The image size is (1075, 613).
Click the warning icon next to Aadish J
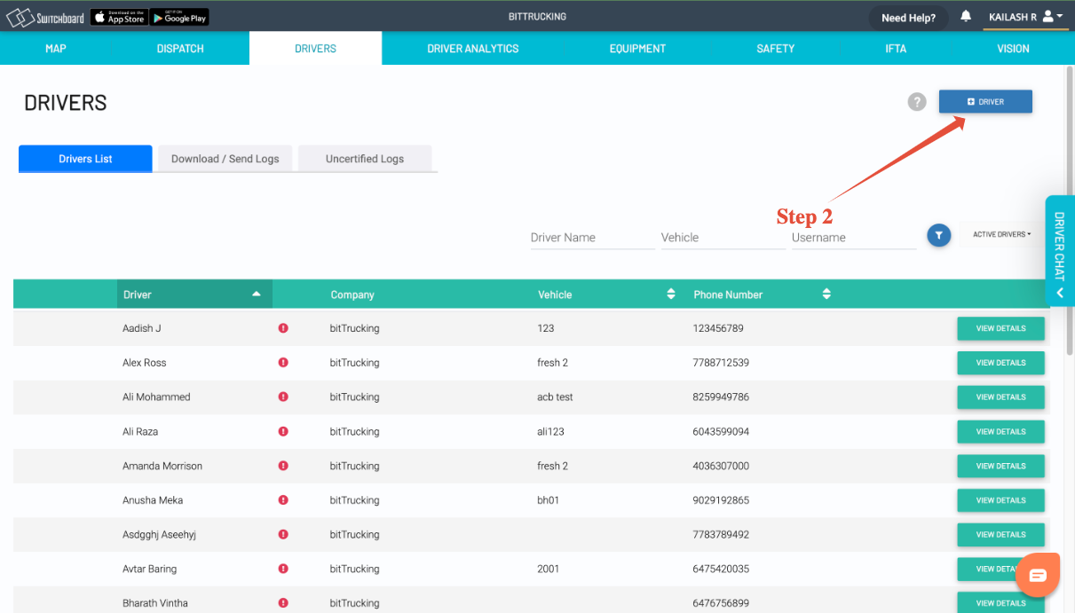click(x=282, y=327)
